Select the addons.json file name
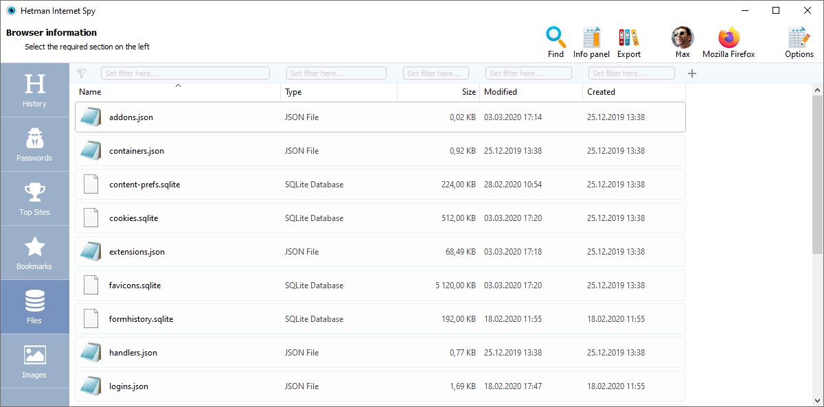The width and height of the screenshot is (824, 407). (x=131, y=117)
